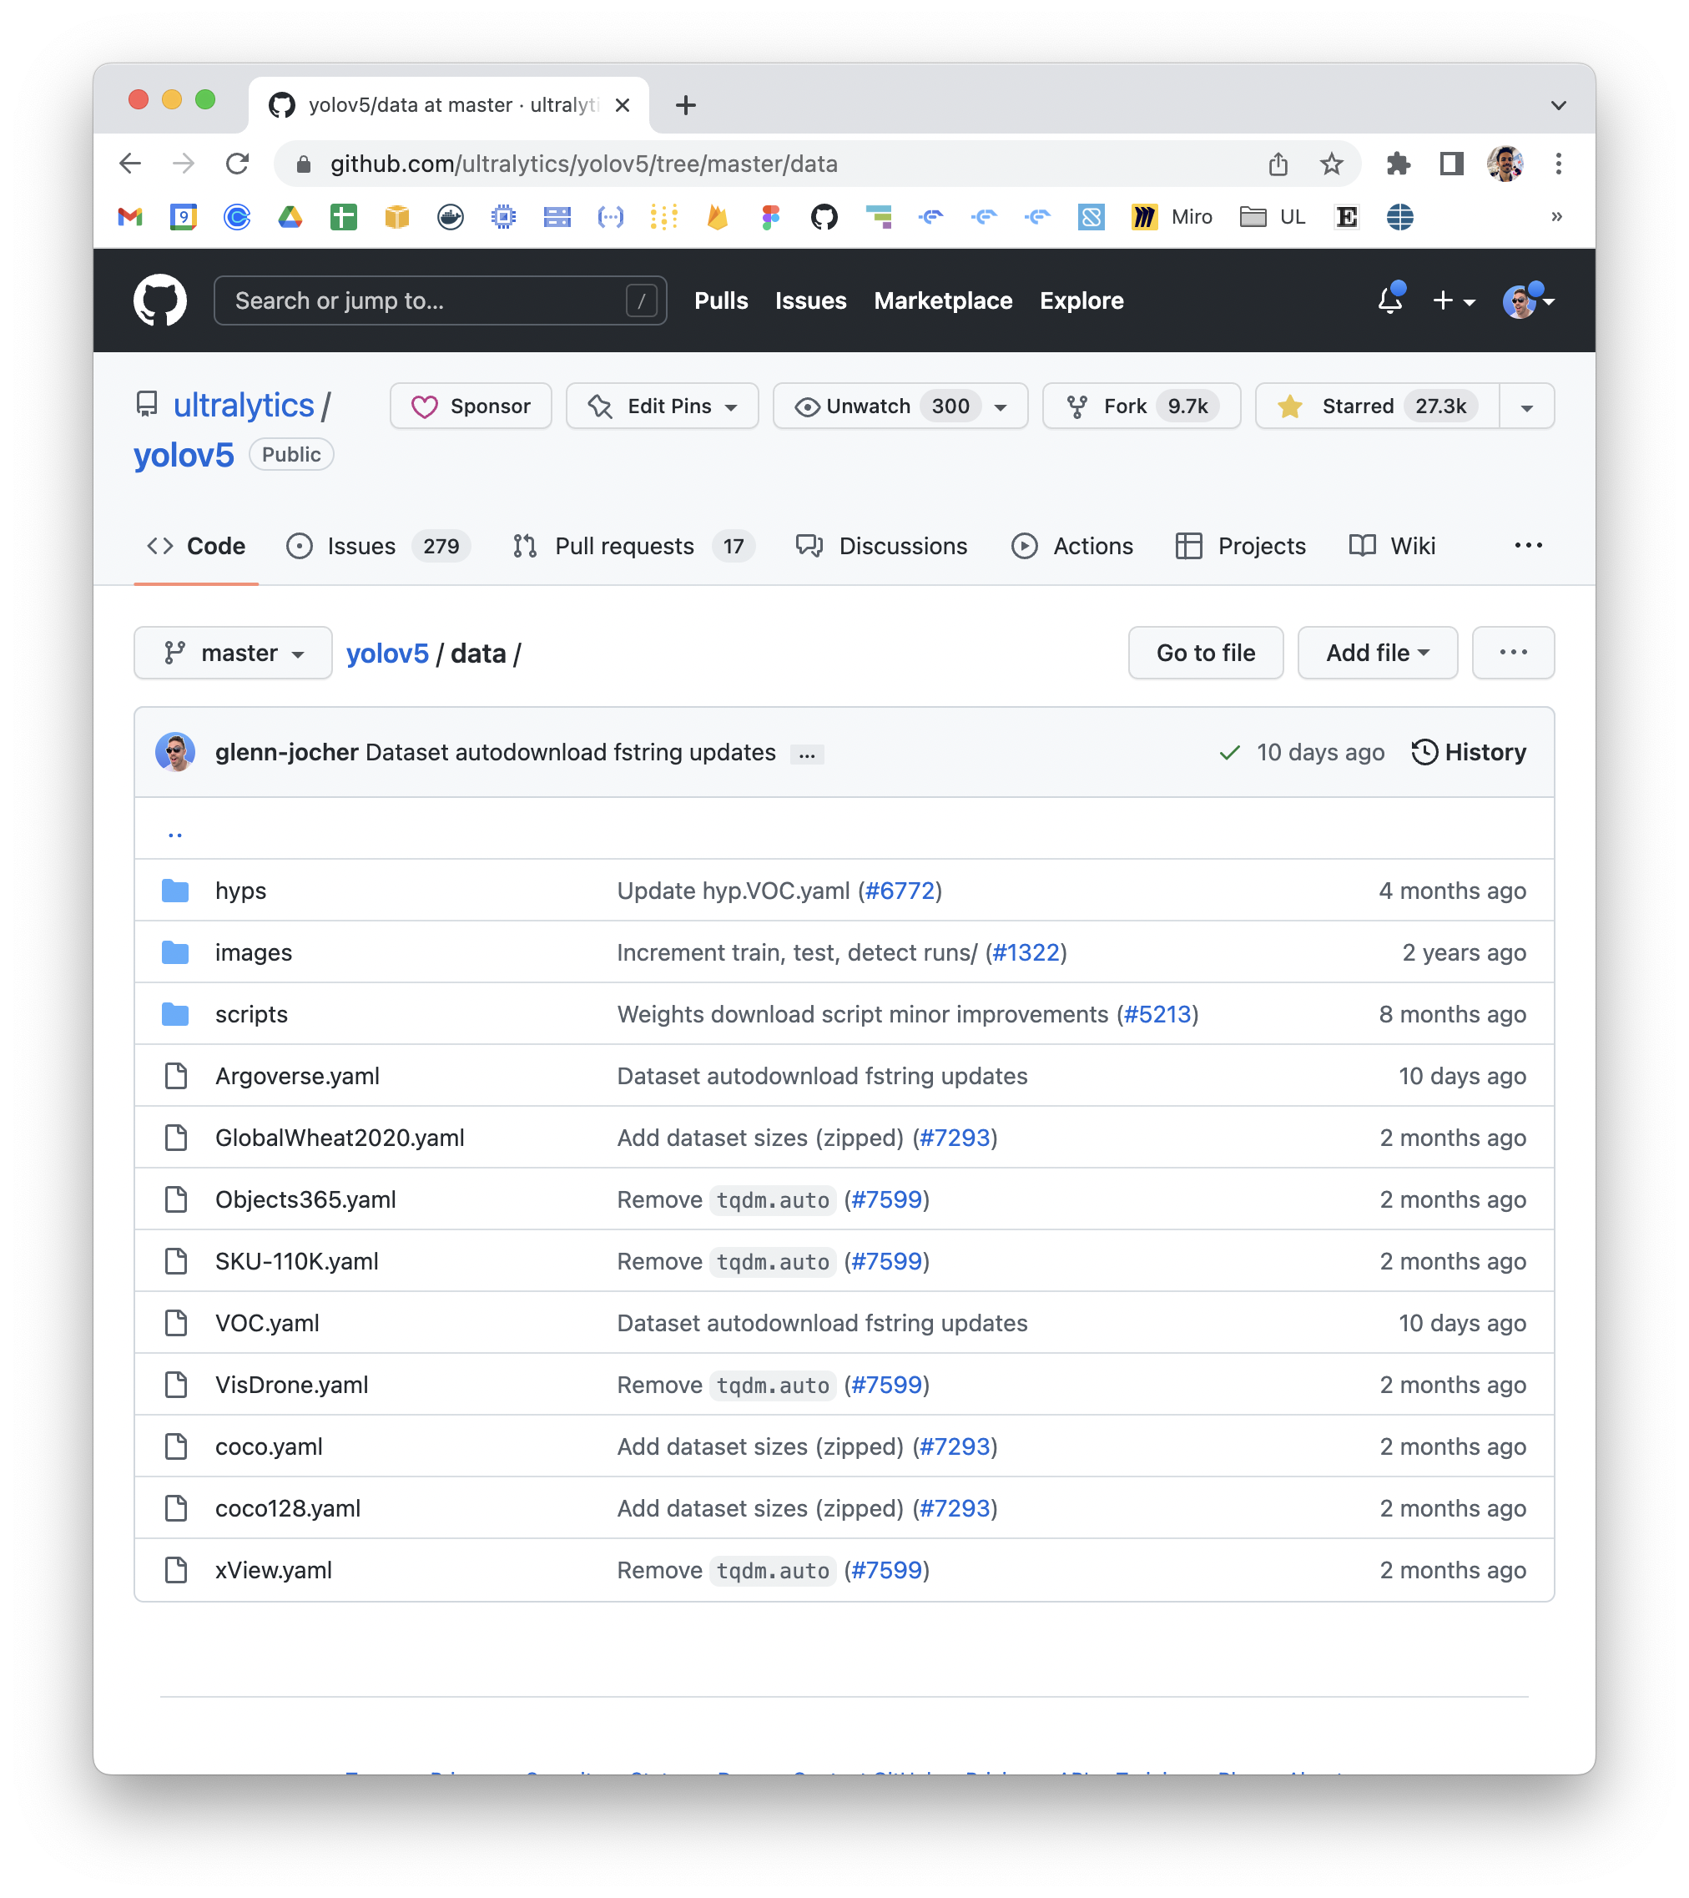The image size is (1689, 1898).
Task: Toggle Chrome side panel
Action: point(1451,164)
